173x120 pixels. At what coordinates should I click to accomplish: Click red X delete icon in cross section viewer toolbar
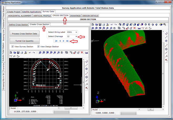82,52
